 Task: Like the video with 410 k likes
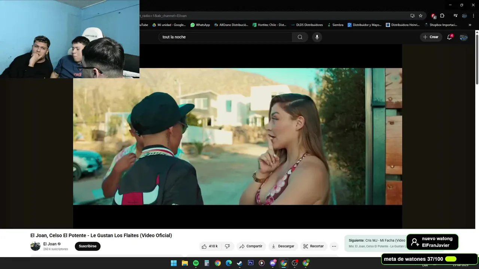click(x=210, y=246)
